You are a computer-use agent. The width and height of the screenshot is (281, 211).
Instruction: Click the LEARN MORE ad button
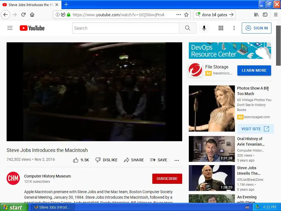tap(254, 70)
